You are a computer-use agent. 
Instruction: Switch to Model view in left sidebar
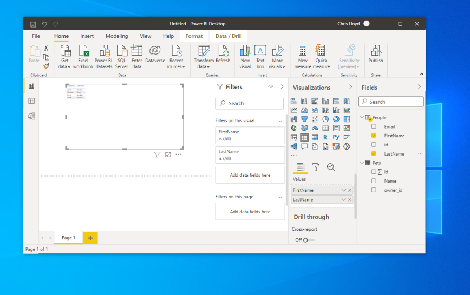31,116
